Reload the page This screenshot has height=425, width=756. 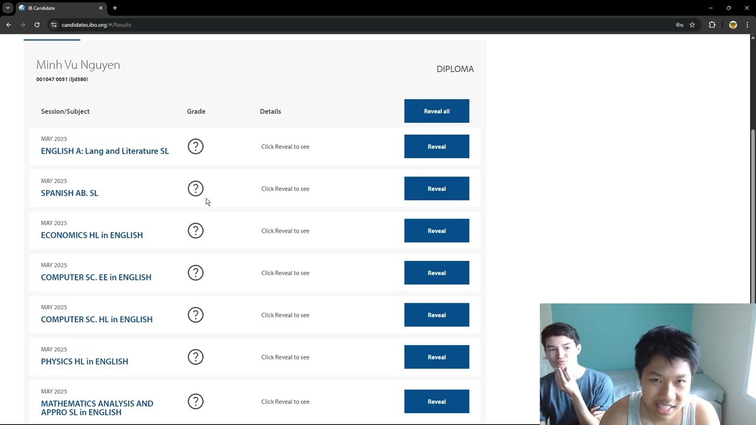(x=37, y=25)
